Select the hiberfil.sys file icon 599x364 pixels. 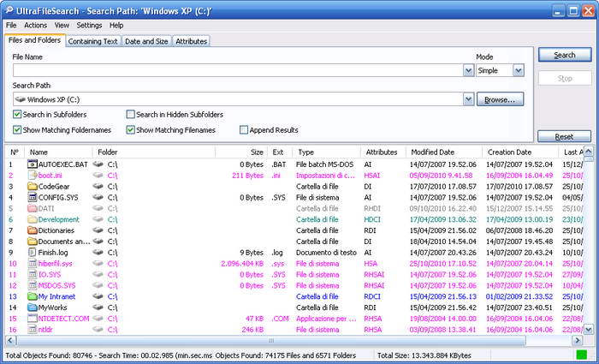pos(33,264)
